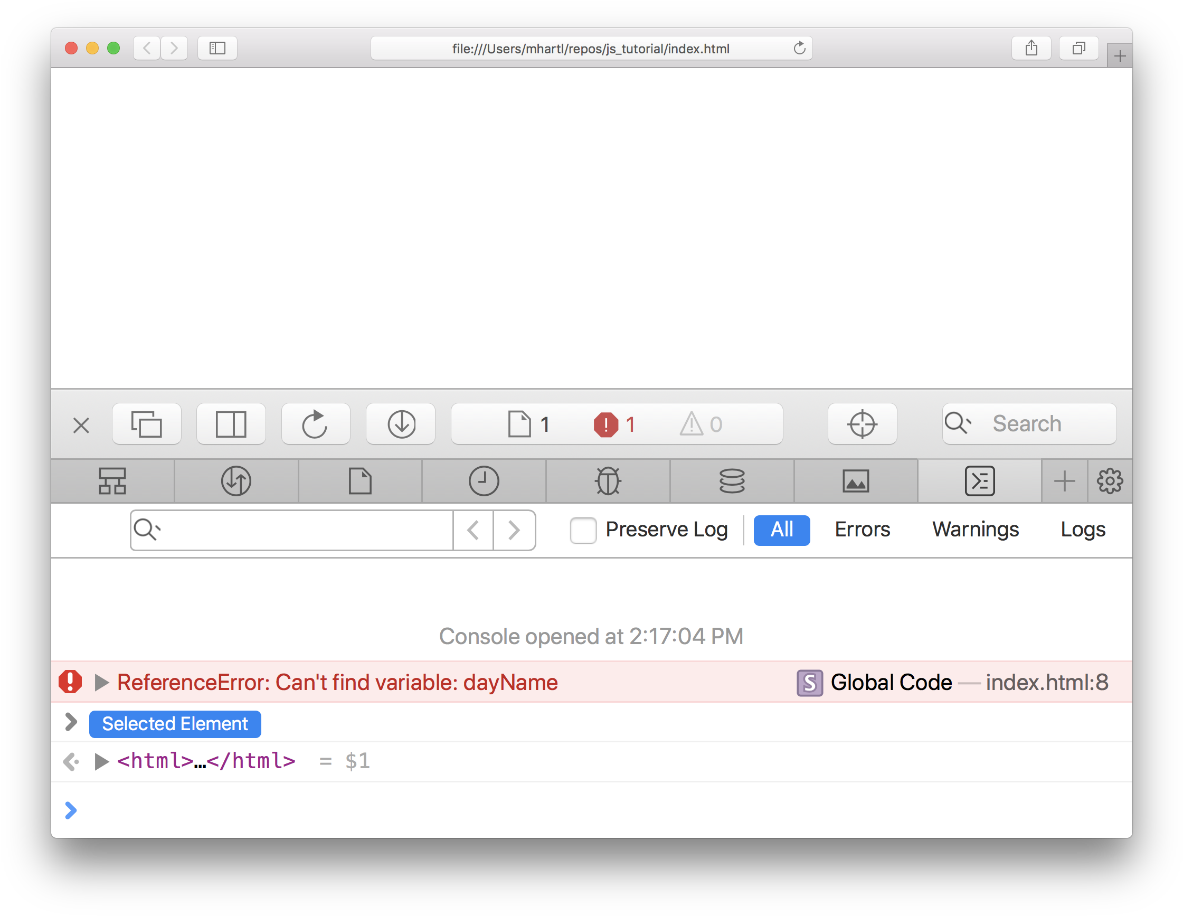The image size is (1183, 916).
Task: Reload page from address bar
Action: [800, 48]
